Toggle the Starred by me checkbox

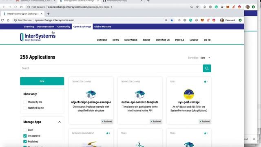pos(25,102)
